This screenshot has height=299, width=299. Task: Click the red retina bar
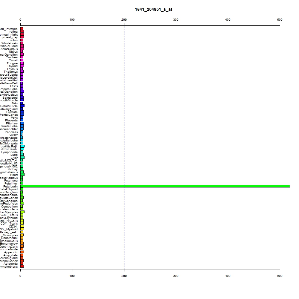point(22,31)
